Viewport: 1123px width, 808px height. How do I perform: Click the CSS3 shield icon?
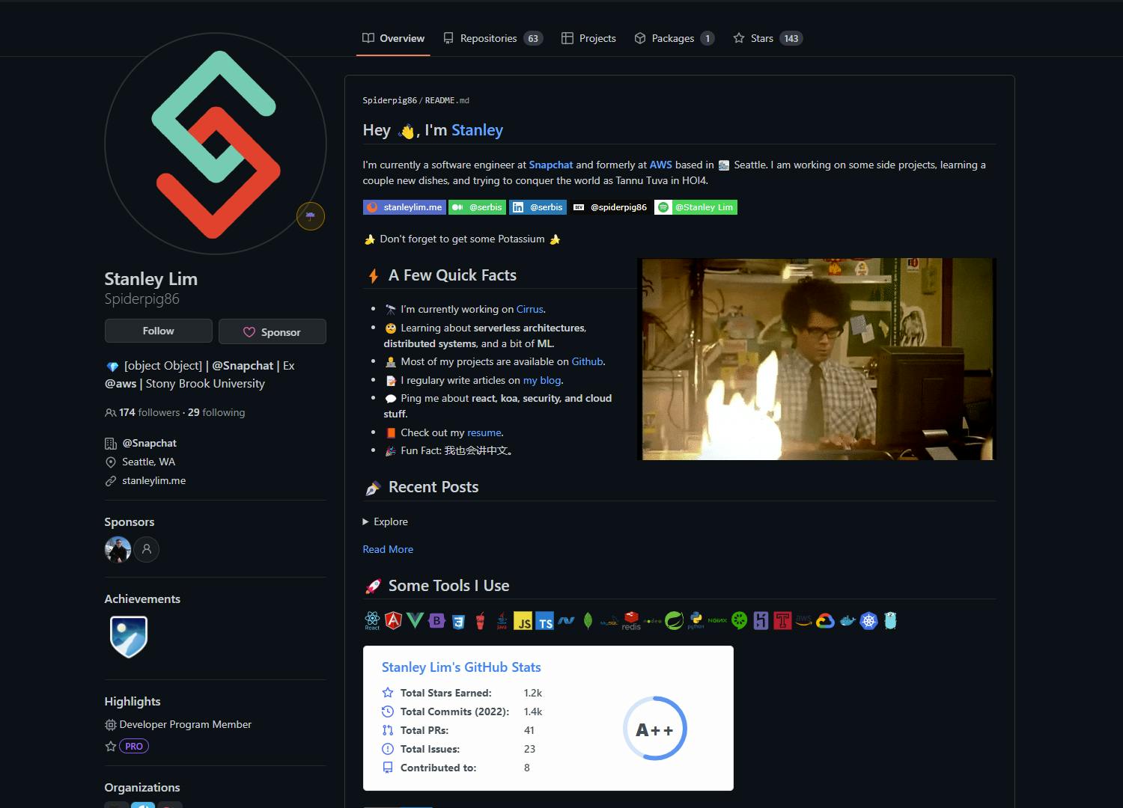point(458,621)
